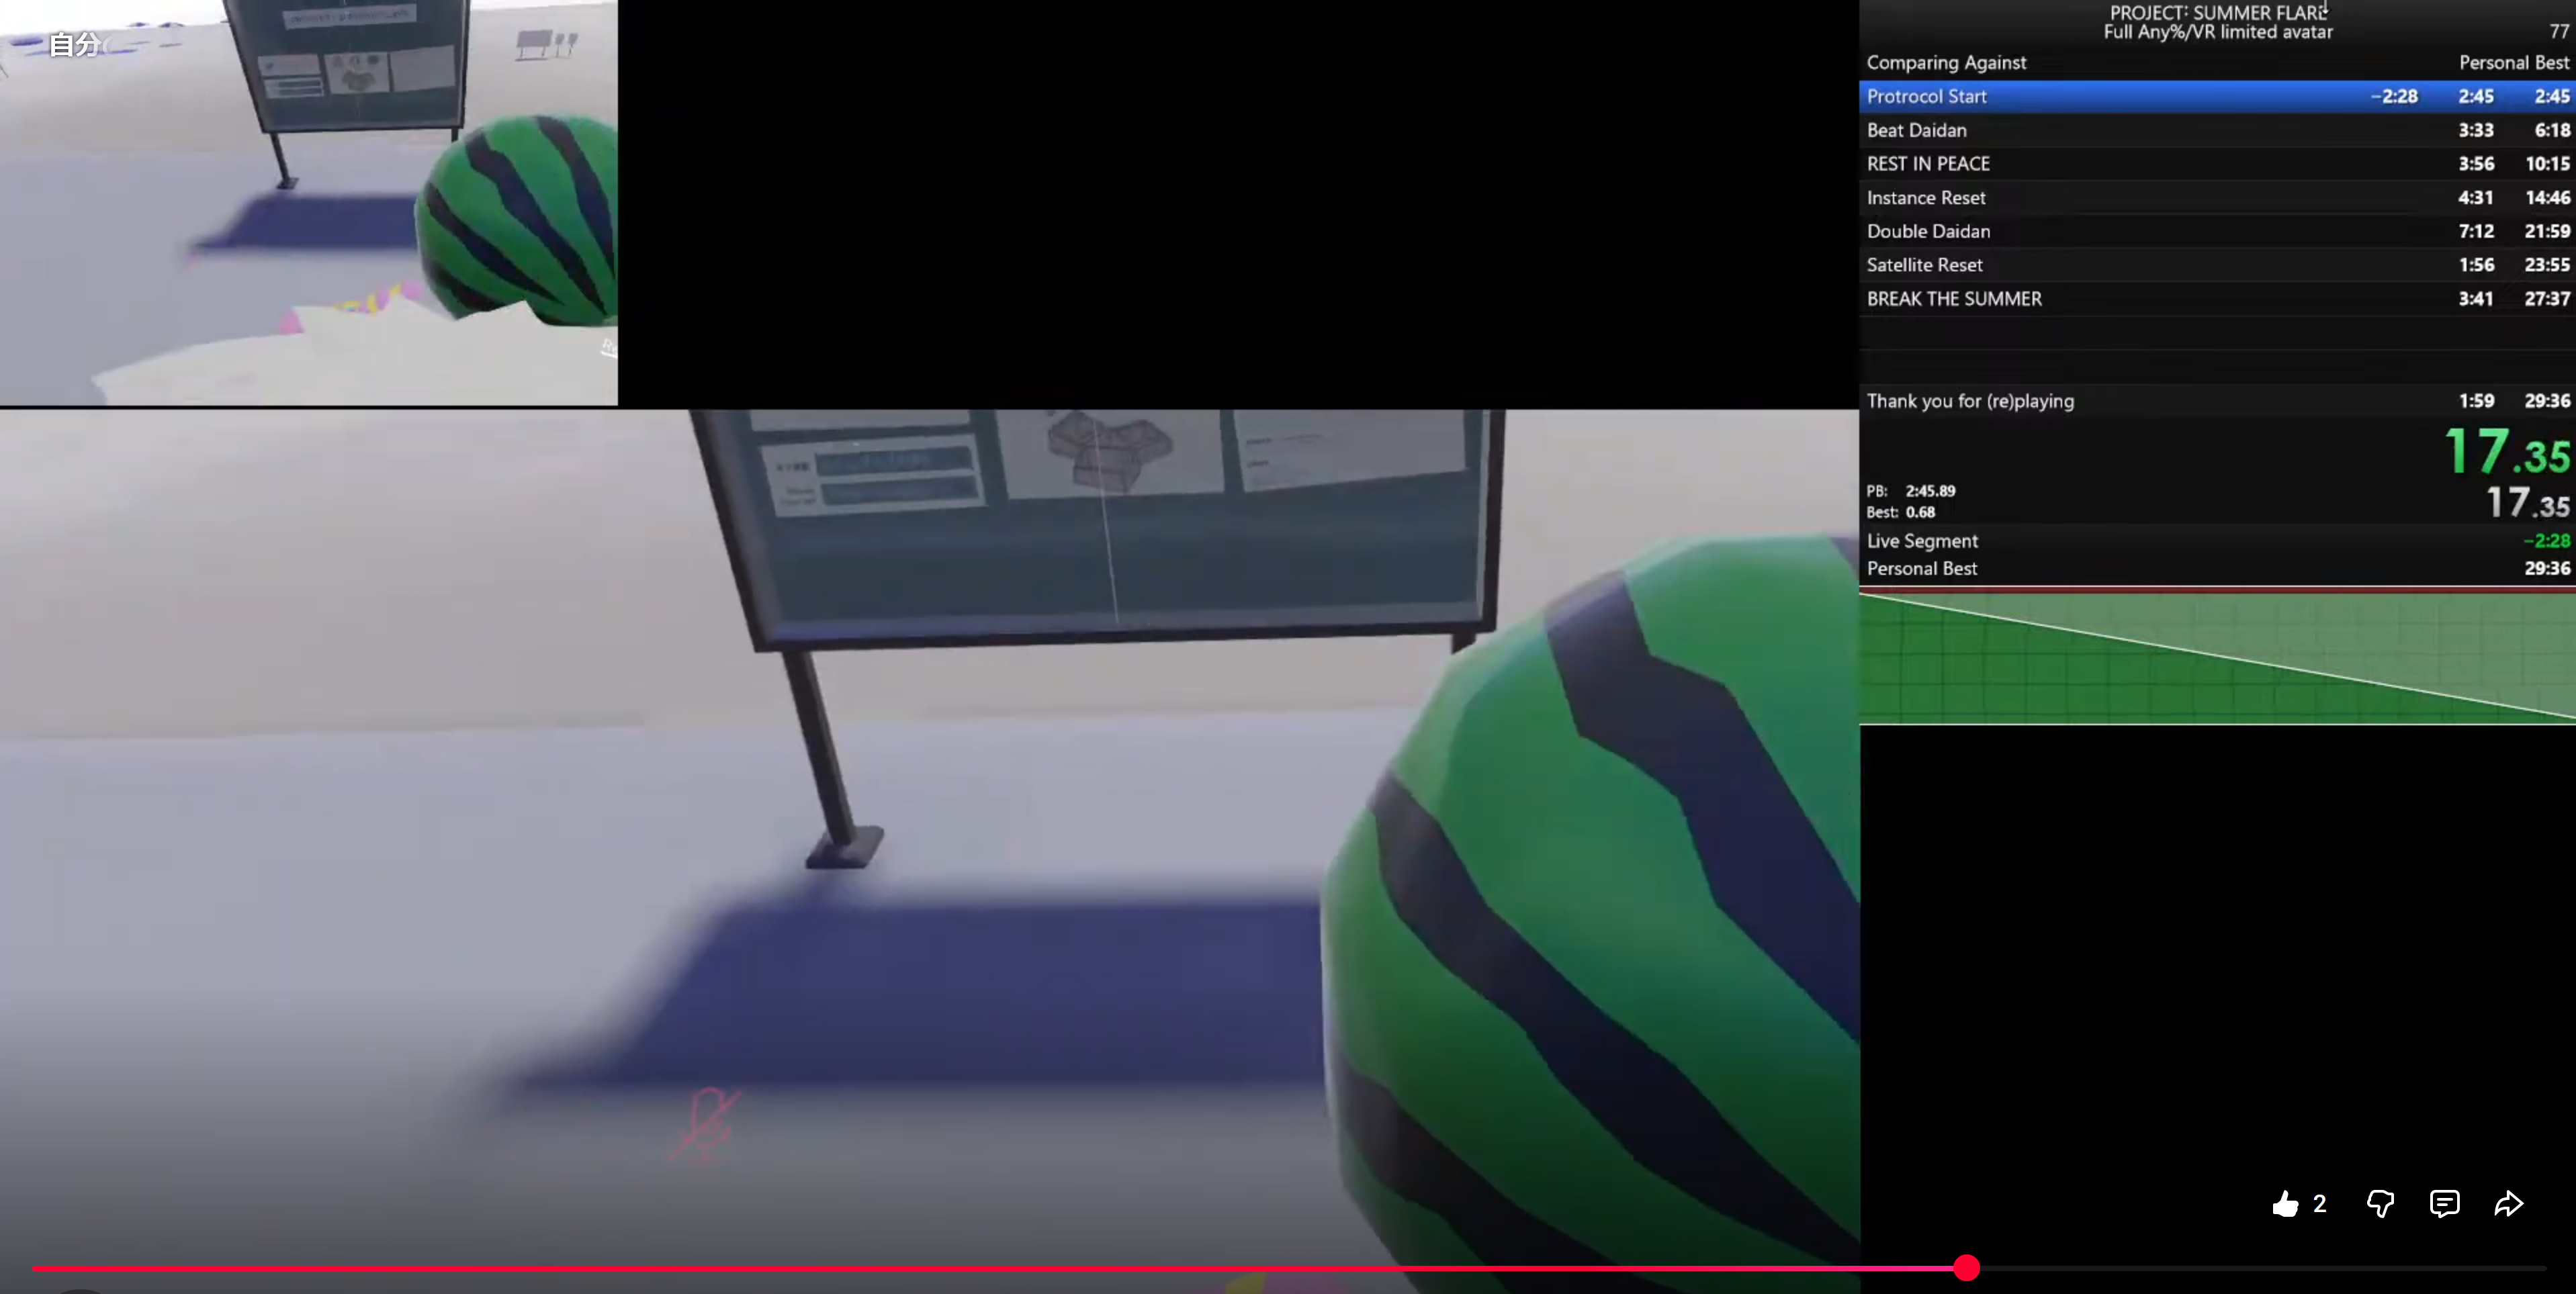This screenshot has height=1294, width=2576.
Task: Click the like count 2
Action: 2319,1204
